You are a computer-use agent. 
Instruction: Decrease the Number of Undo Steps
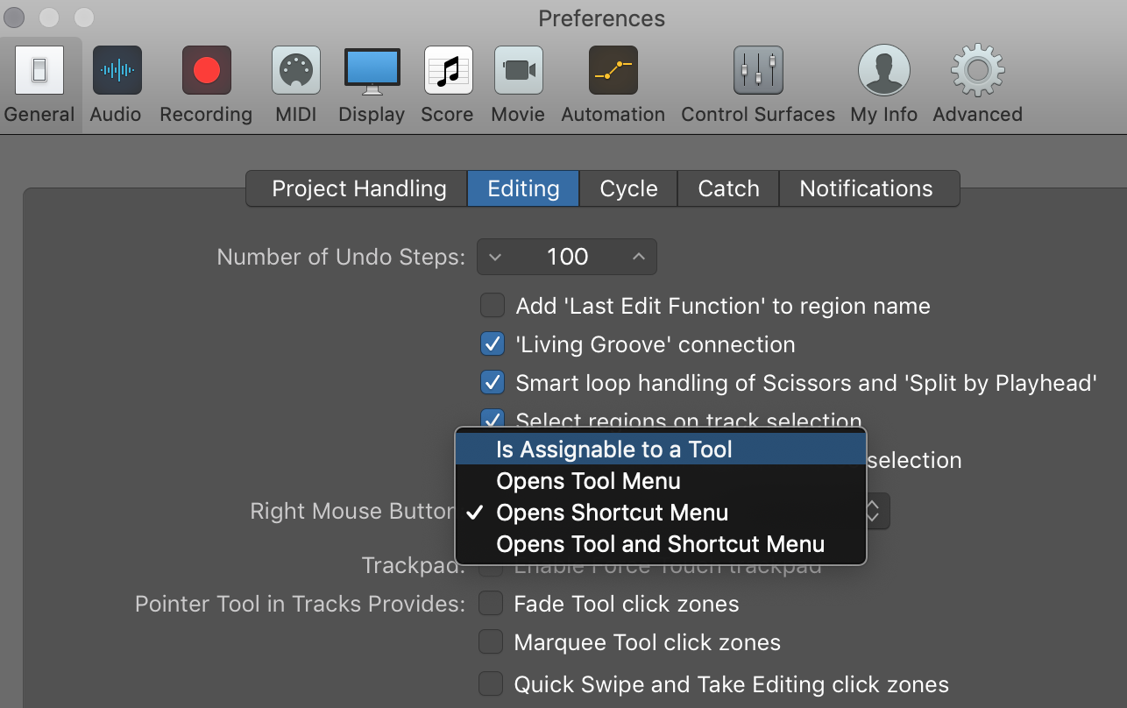click(495, 257)
